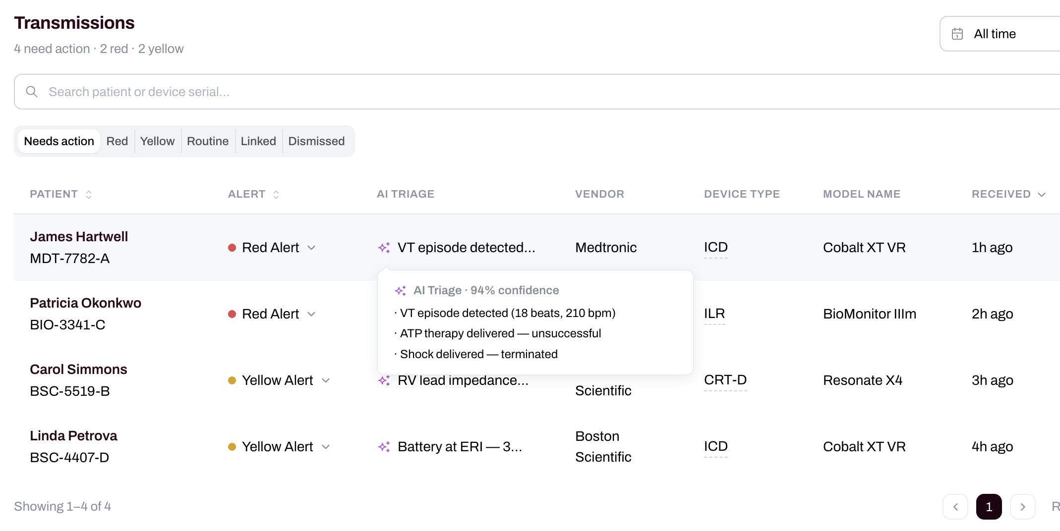Viewport: 1060px width, 531px height.
Task: Click the calendar icon beside All time
Action: point(957,34)
